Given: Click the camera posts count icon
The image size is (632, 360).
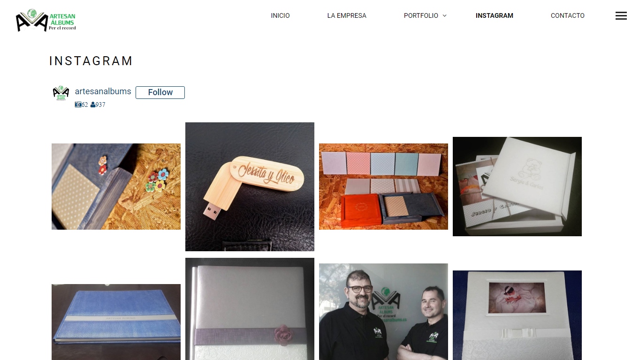Looking at the screenshot, I should pyautogui.click(x=78, y=105).
